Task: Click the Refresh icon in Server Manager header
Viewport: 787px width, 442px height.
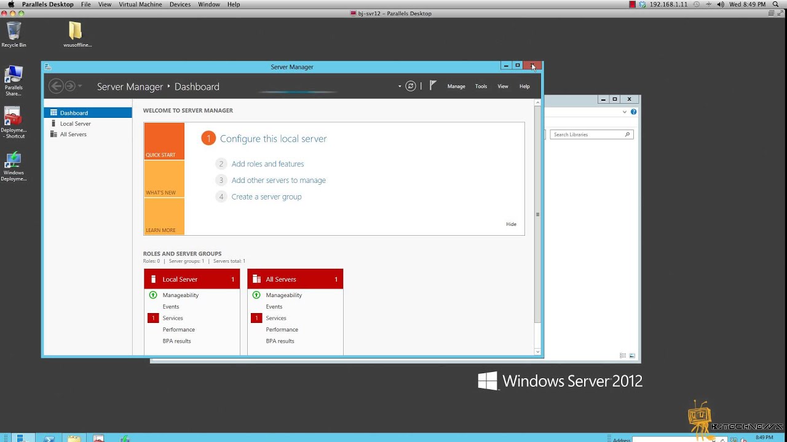Action: tap(411, 87)
